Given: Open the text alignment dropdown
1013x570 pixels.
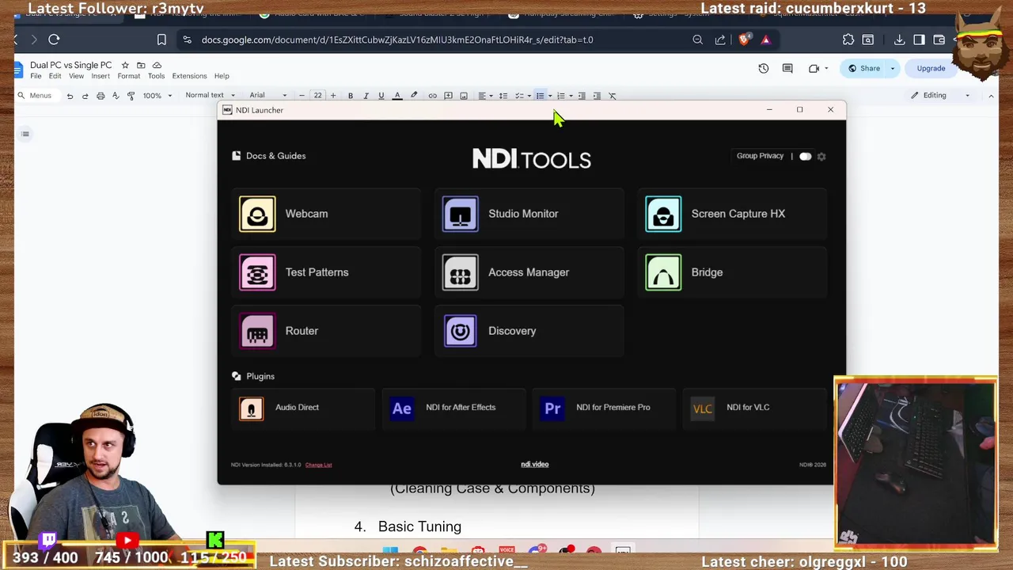Looking at the screenshot, I should coord(485,96).
